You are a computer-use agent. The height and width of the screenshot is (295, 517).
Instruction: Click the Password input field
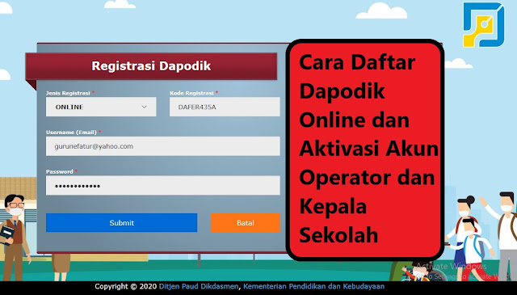click(163, 185)
